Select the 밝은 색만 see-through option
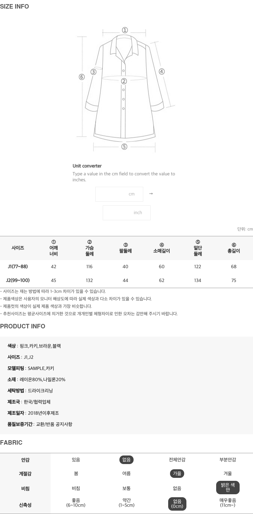 (x=228, y=488)
